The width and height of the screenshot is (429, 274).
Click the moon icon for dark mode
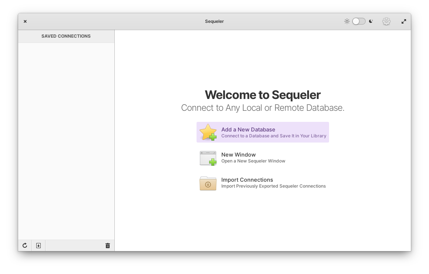pos(371,21)
